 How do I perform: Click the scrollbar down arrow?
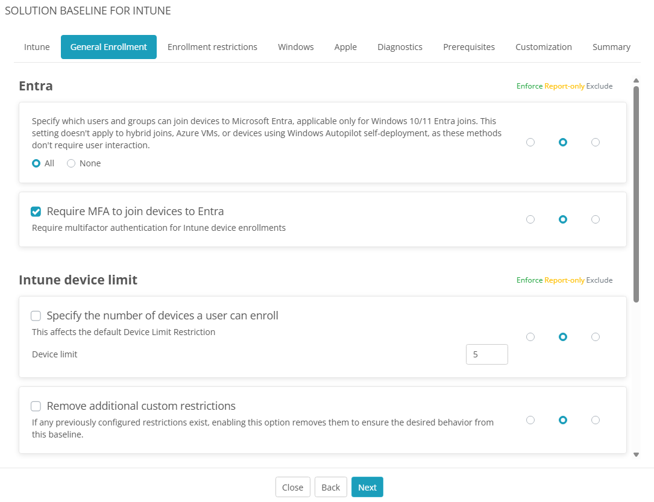pos(636,455)
